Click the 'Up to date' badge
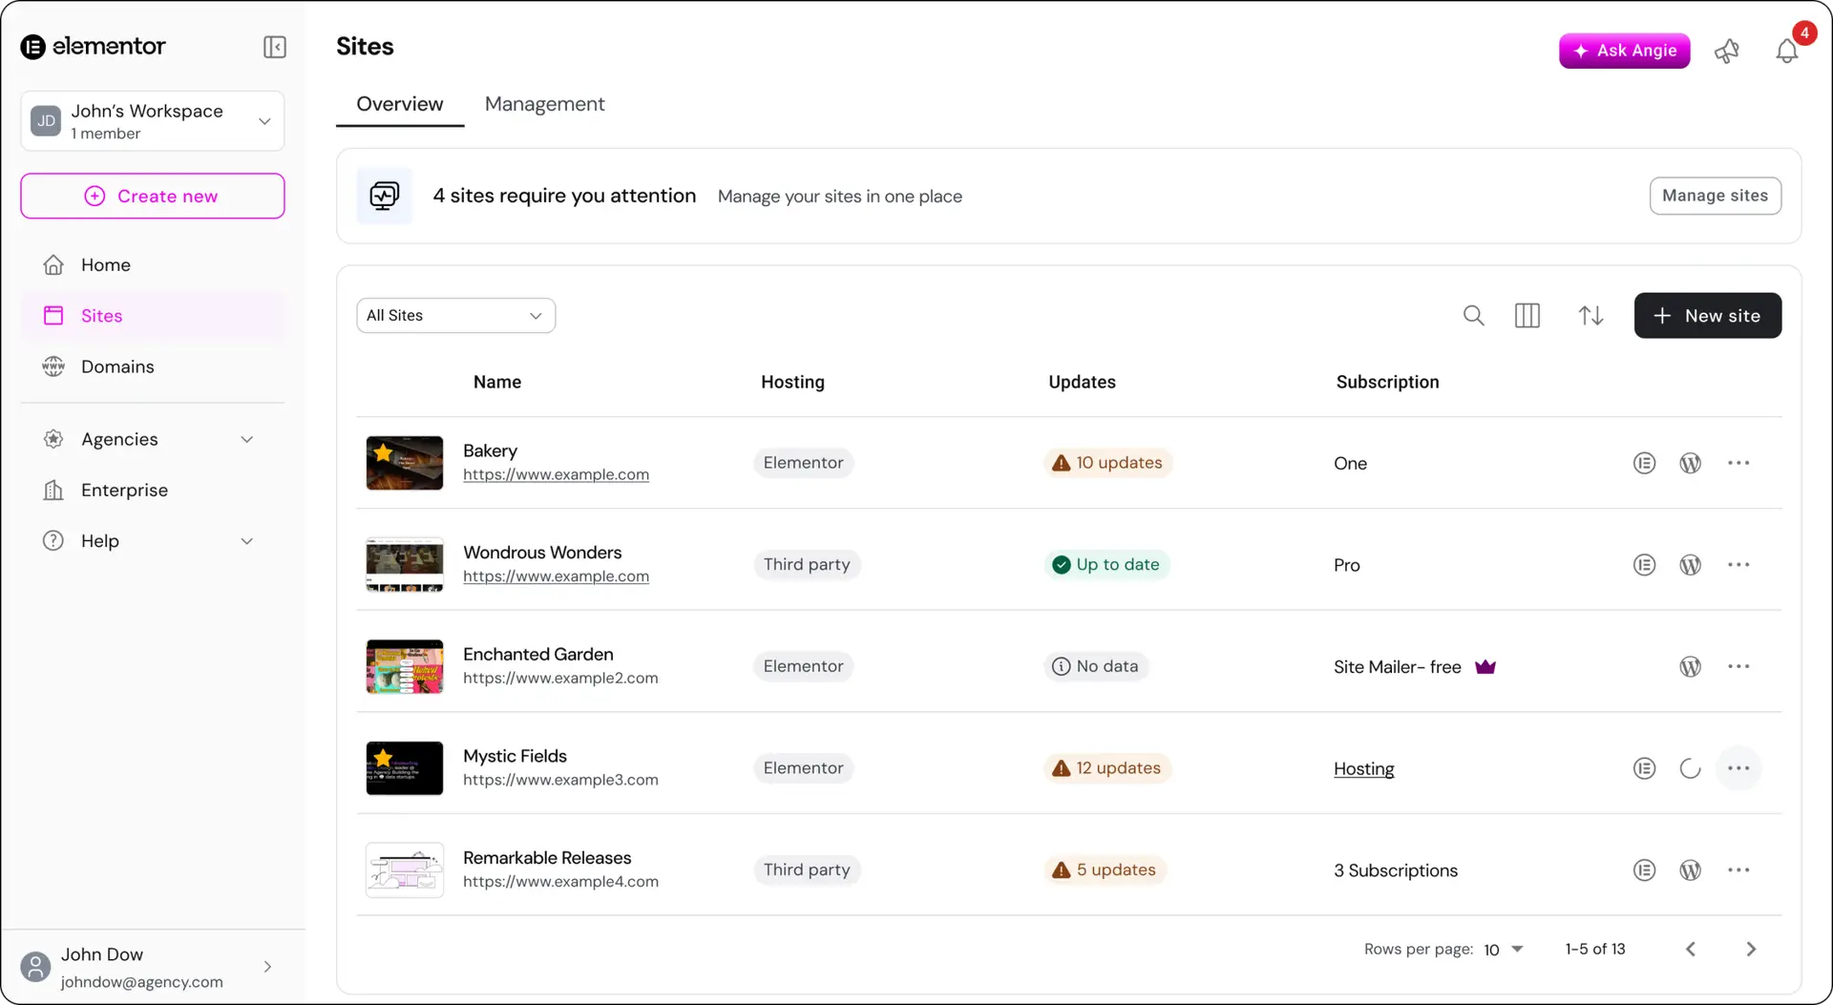The image size is (1833, 1005). [1106, 565]
